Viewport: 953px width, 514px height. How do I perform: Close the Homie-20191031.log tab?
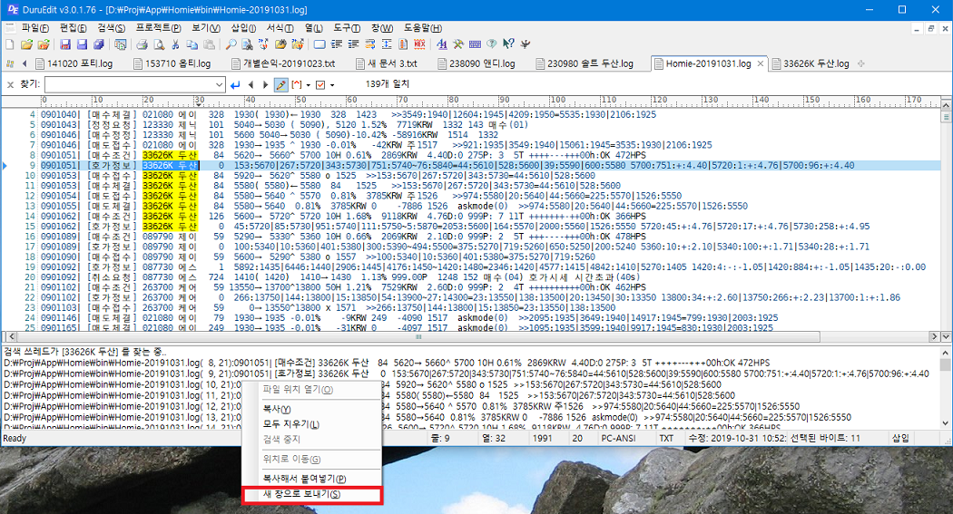click(x=761, y=63)
